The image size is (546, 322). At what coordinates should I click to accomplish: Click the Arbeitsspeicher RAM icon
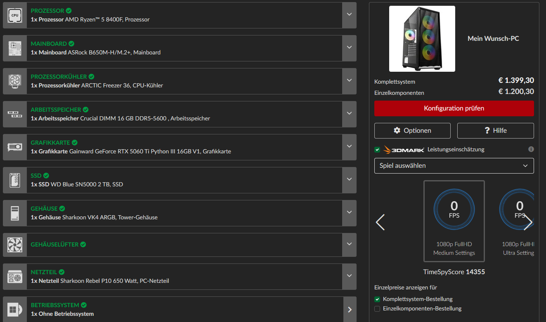(15, 114)
